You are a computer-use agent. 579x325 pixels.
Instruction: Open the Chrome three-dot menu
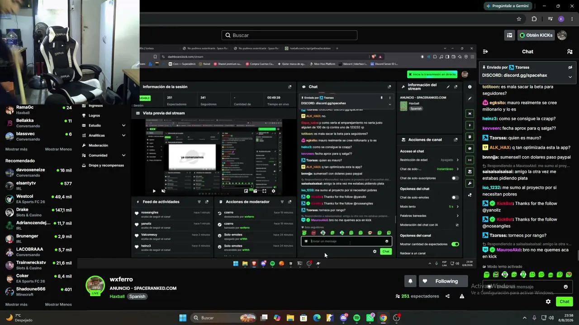(572, 19)
